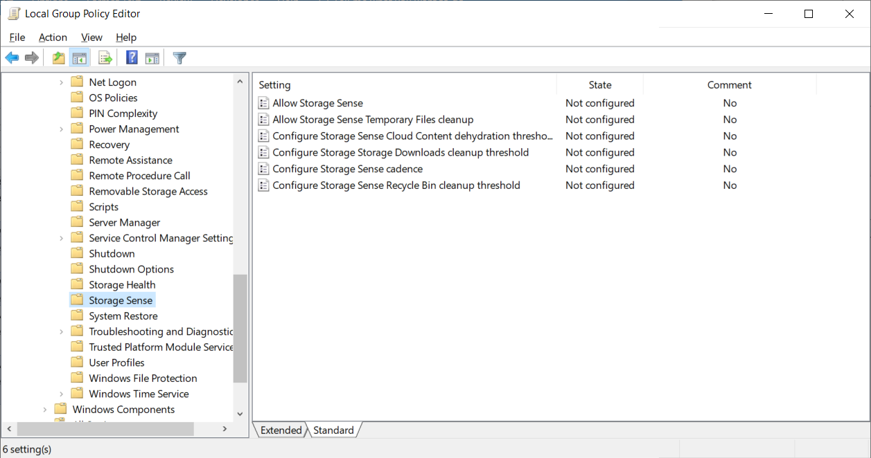The width and height of the screenshot is (871, 458).
Task: Click the tree horizontal scrollbar thumb
Action: 105,429
